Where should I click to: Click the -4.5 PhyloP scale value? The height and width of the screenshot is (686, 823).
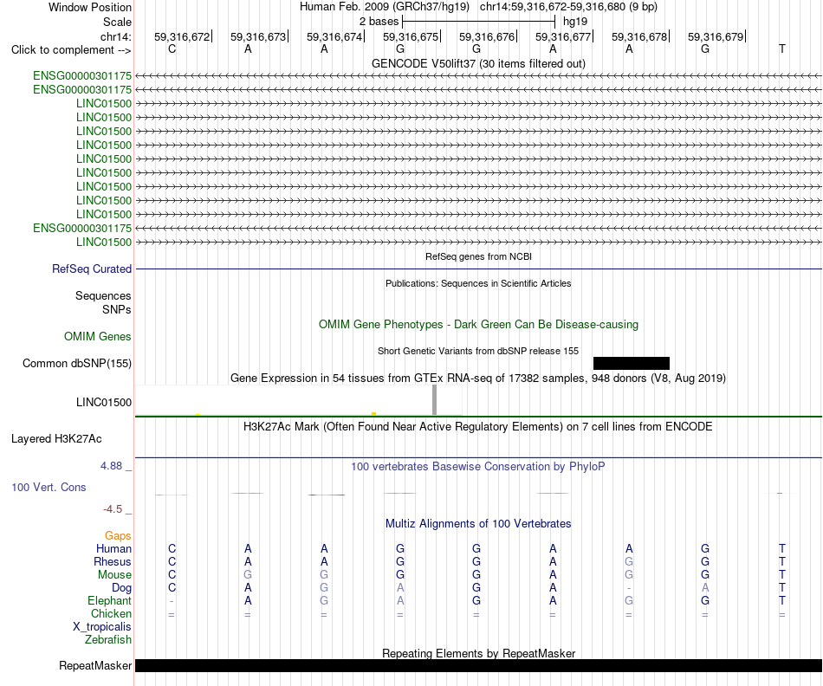coord(113,509)
